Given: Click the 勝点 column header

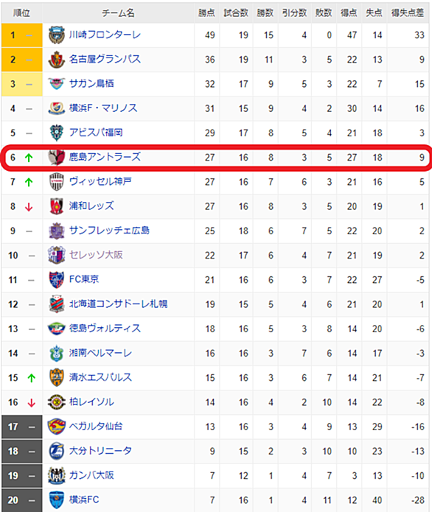Looking at the screenshot, I should click(x=207, y=13).
